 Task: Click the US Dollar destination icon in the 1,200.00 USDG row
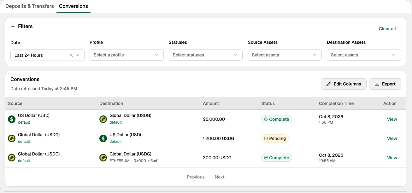coord(103,138)
